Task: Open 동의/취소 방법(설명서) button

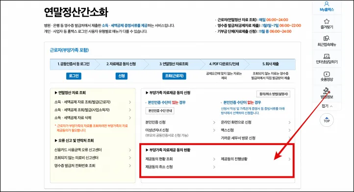Action: click(274, 94)
